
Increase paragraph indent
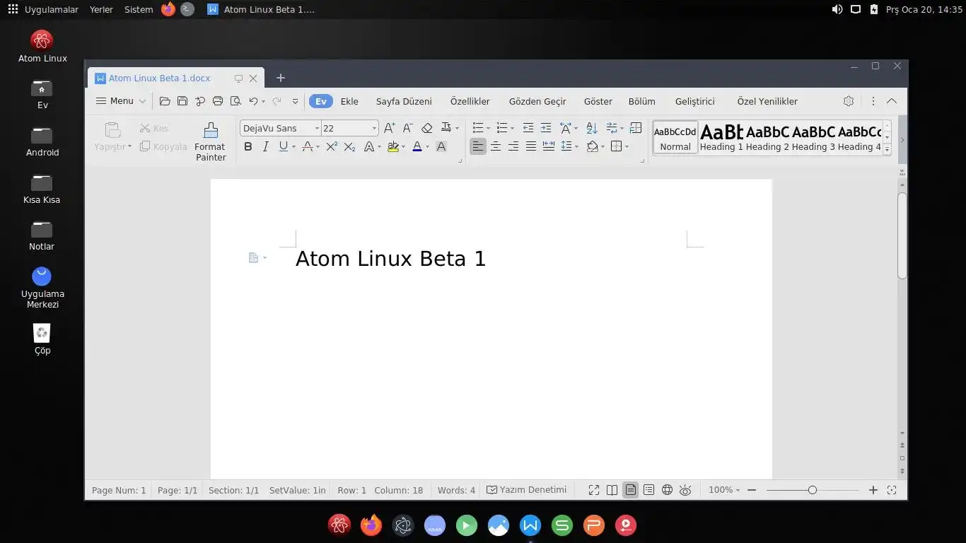pos(546,128)
